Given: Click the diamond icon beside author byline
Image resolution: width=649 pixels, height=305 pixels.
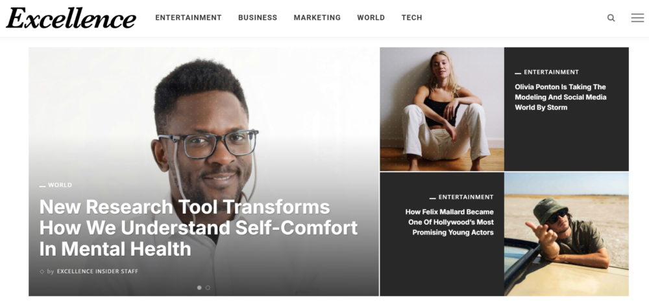Looking at the screenshot, I should coord(42,271).
